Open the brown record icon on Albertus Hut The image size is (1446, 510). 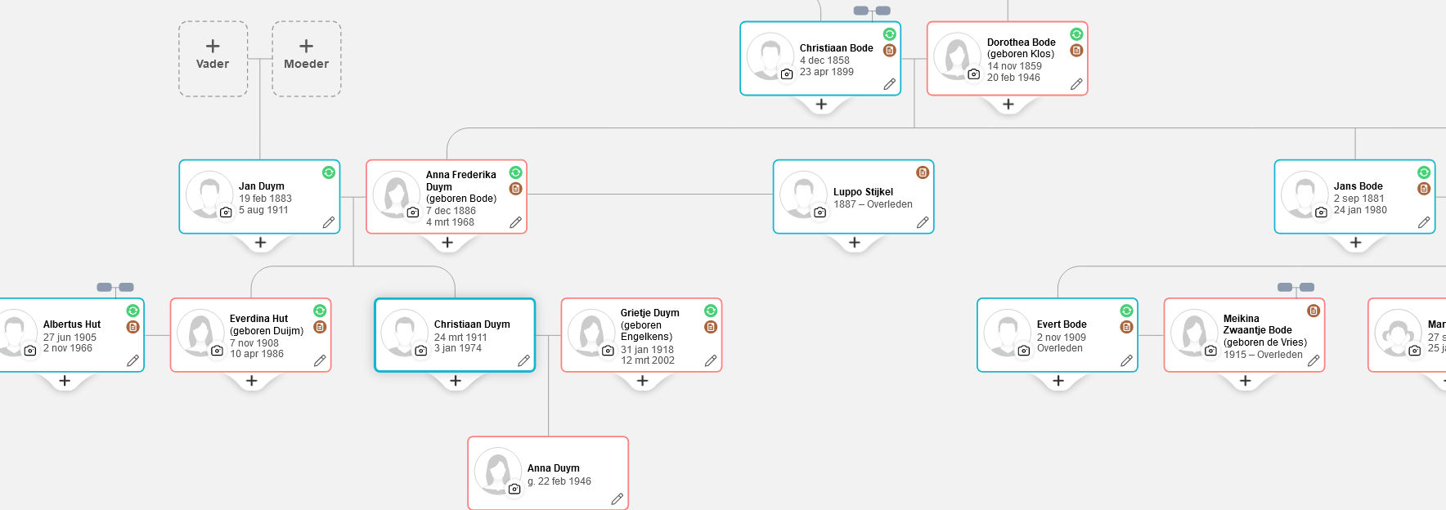click(x=132, y=327)
